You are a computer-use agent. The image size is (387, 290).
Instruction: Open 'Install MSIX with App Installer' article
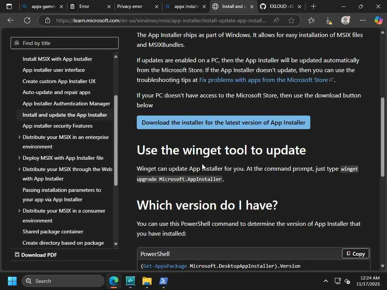pos(57,59)
